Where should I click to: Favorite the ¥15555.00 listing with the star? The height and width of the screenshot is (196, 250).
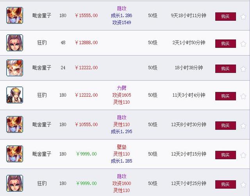tap(243, 16)
